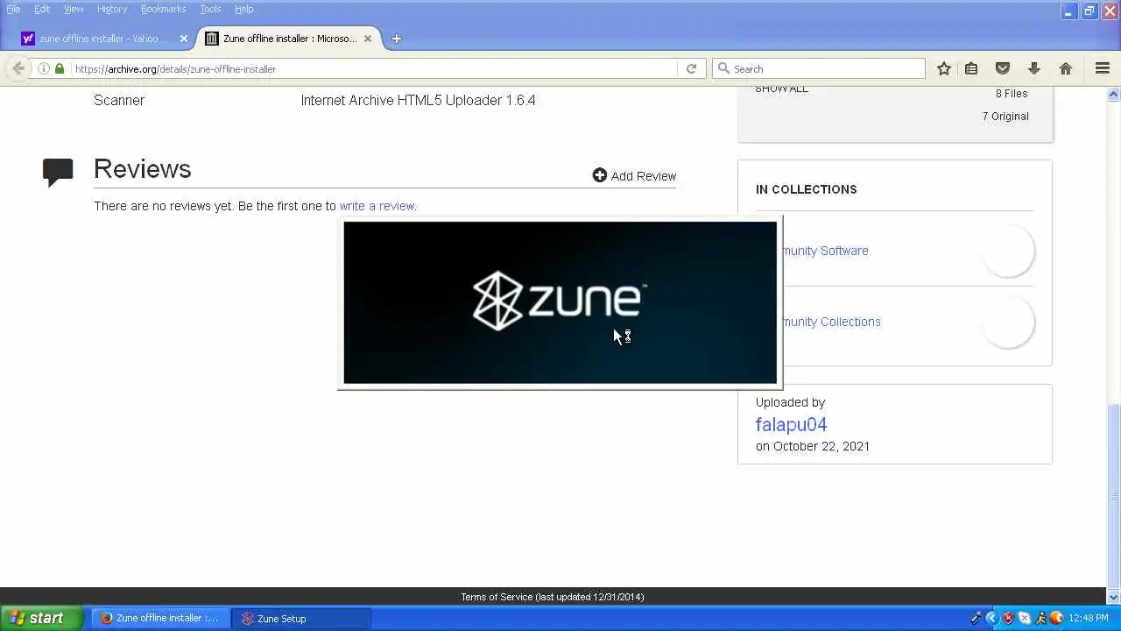Viewport: 1121px width, 631px height.
Task: Open the Pocket icon in toolbar
Action: (1003, 68)
